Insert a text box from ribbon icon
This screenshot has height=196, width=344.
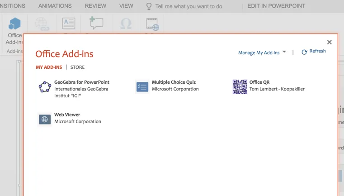point(69,24)
